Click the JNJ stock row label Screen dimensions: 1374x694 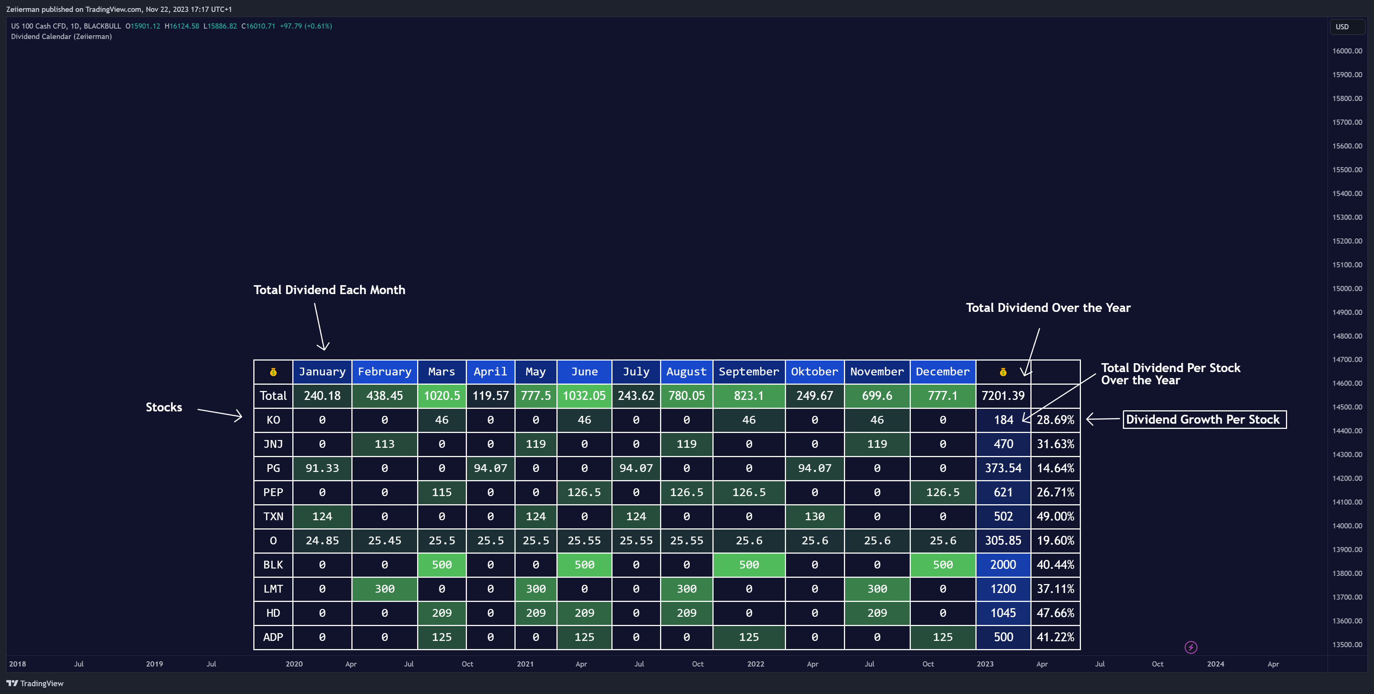click(273, 444)
